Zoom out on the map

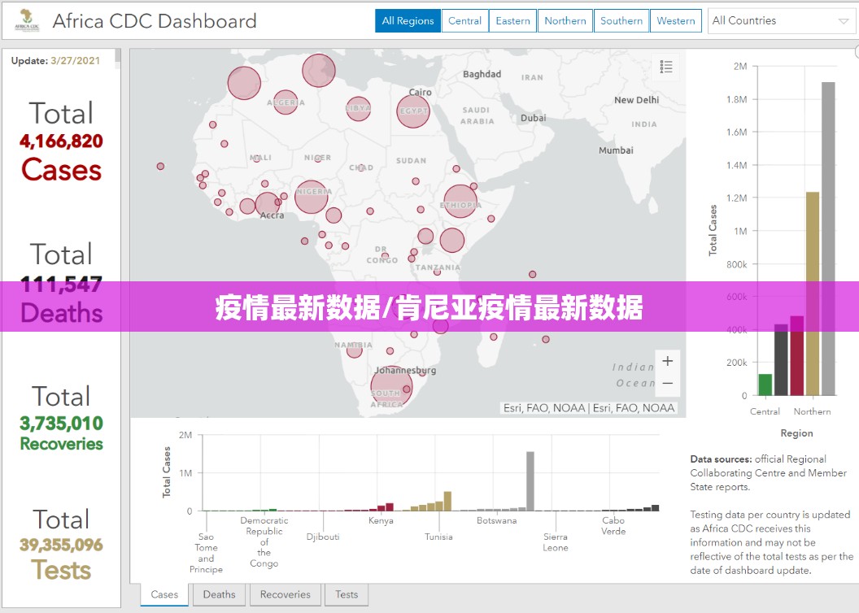tap(667, 383)
